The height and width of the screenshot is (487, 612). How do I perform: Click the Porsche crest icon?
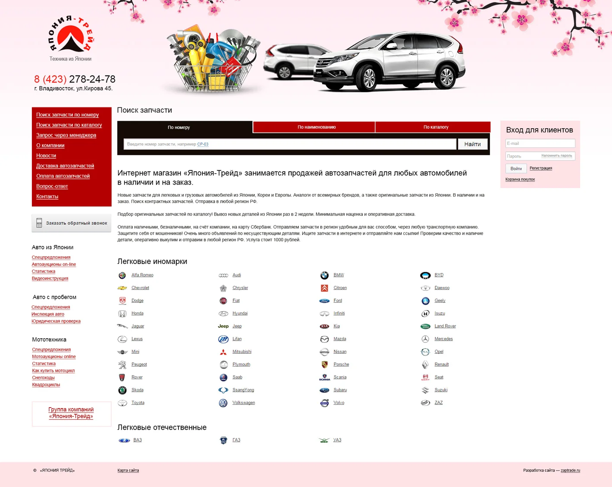[x=325, y=364]
